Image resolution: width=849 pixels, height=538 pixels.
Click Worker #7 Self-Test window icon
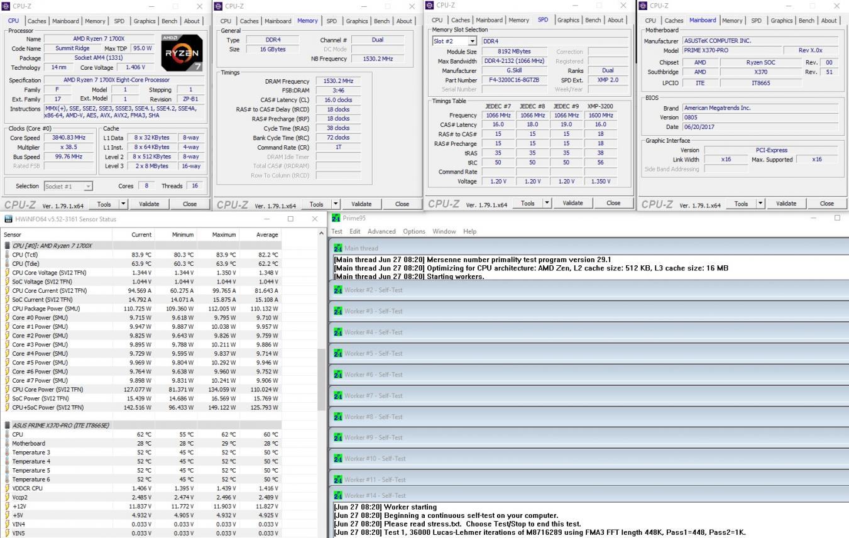[338, 395]
